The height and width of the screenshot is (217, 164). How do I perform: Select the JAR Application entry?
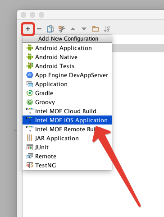[x=67, y=138]
